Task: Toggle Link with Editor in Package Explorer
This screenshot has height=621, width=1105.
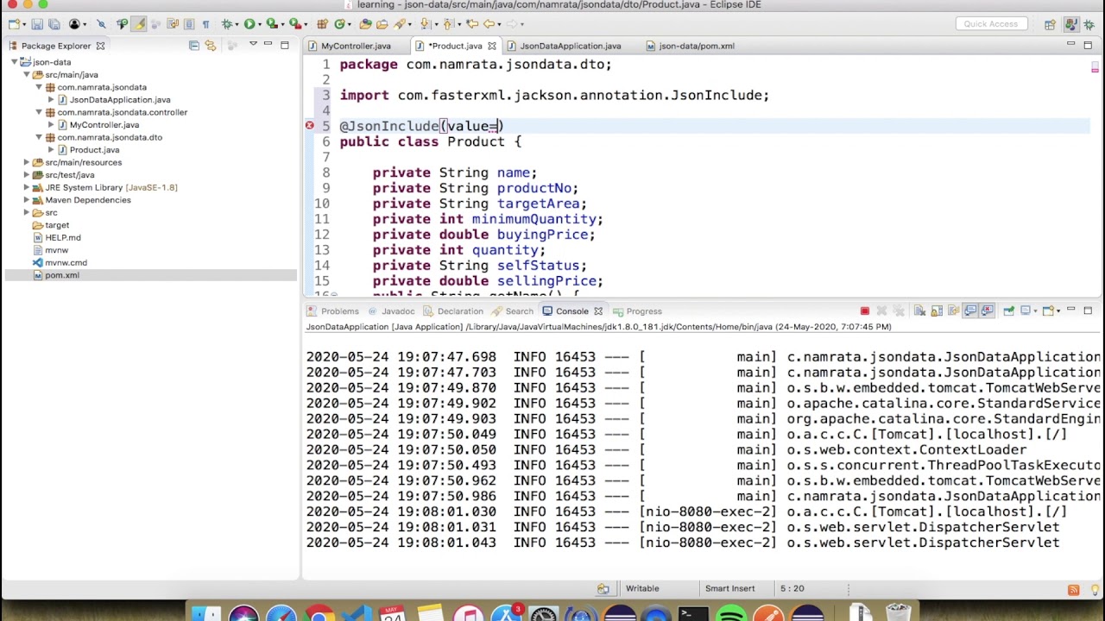Action: click(210, 46)
